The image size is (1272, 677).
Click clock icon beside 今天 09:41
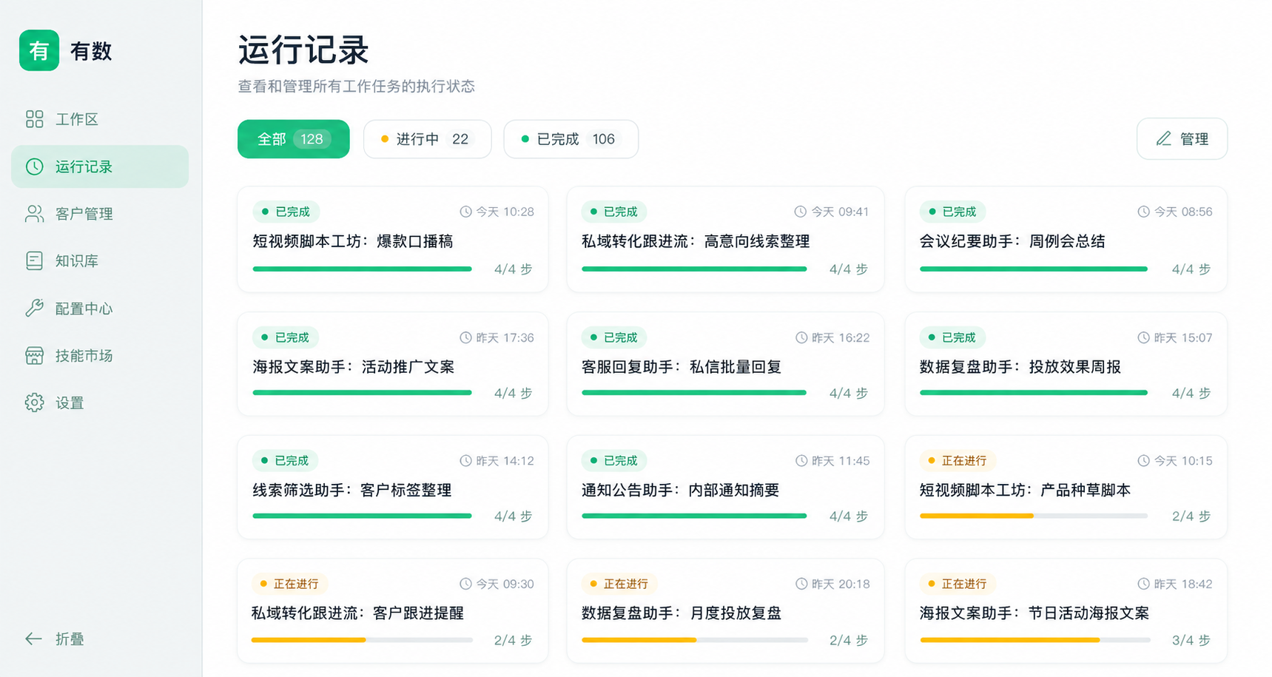[800, 212]
